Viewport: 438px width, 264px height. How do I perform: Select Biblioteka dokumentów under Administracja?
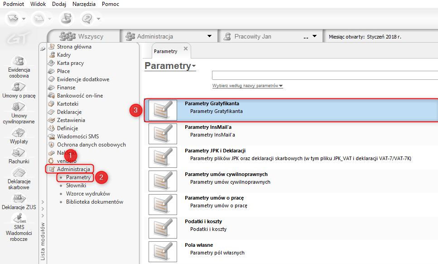[x=94, y=202]
